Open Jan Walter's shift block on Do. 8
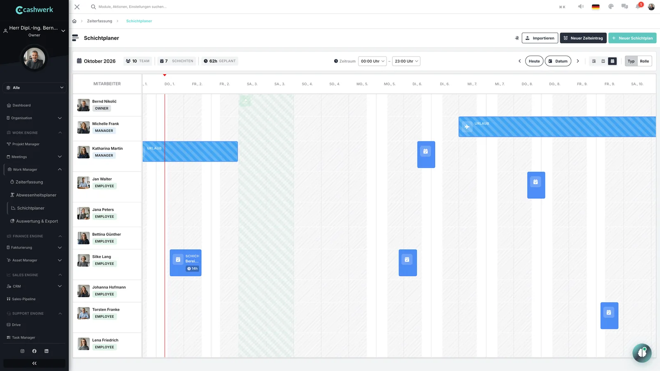Image resolution: width=660 pixels, height=371 pixels. pos(536,185)
